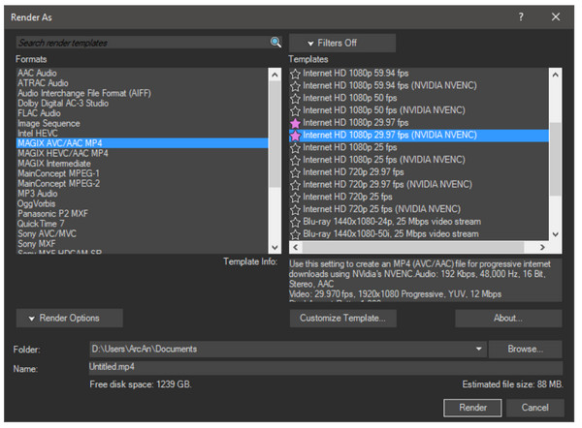
Task: Star Internet HD 1080p 25 fps (NVIDIA NVENC)
Action: tap(295, 160)
